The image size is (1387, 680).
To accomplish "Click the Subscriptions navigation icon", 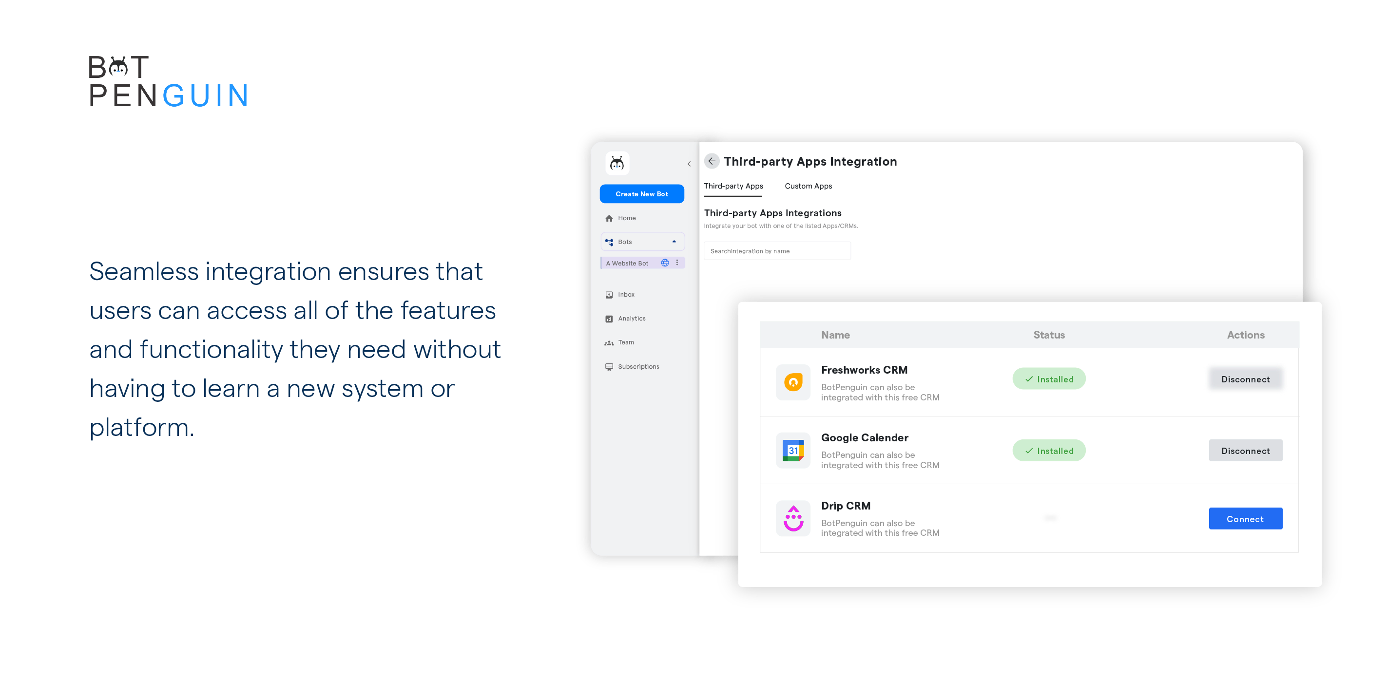I will pyautogui.click(x=608, y=366).
